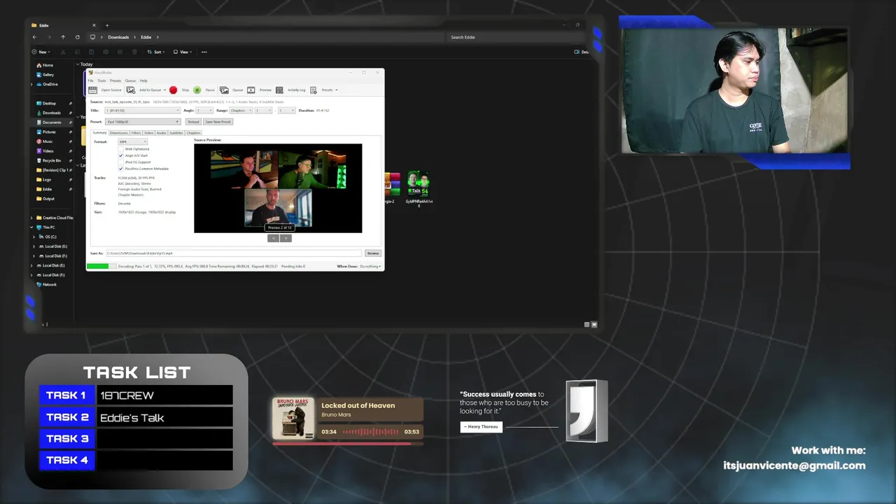
Task: Open Recycle Bin in Explorer sidebar
Action: (48, 160)
